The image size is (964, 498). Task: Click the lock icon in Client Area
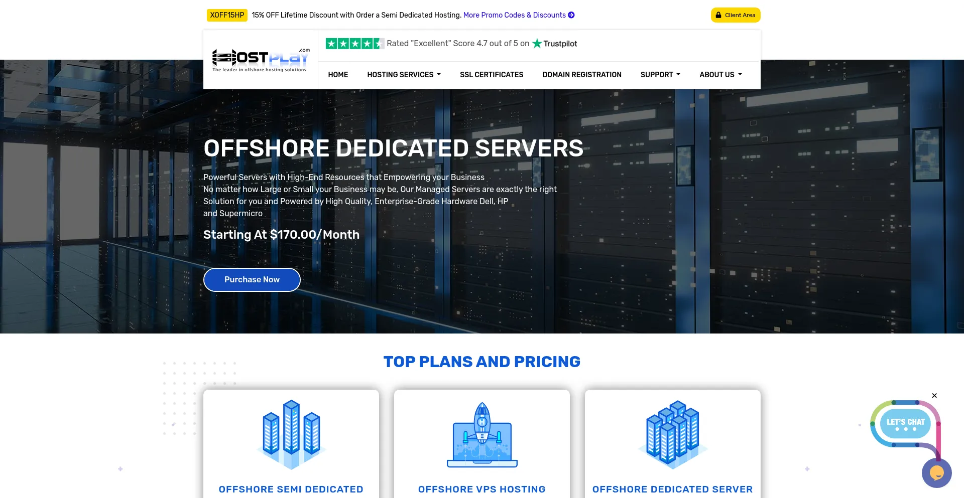pos(718,15)
